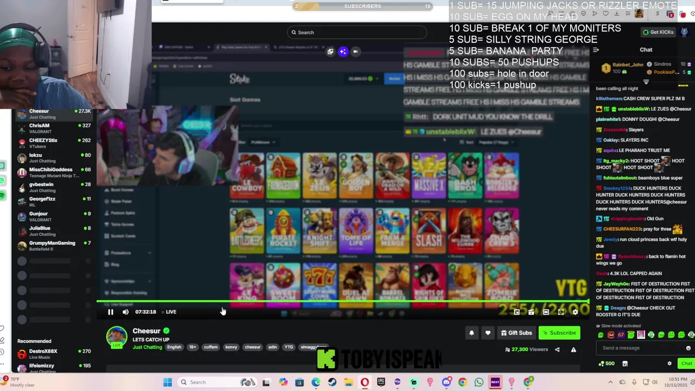695x391 pixels.
Task: Share the stream via share icon
Action: point(557,350)
